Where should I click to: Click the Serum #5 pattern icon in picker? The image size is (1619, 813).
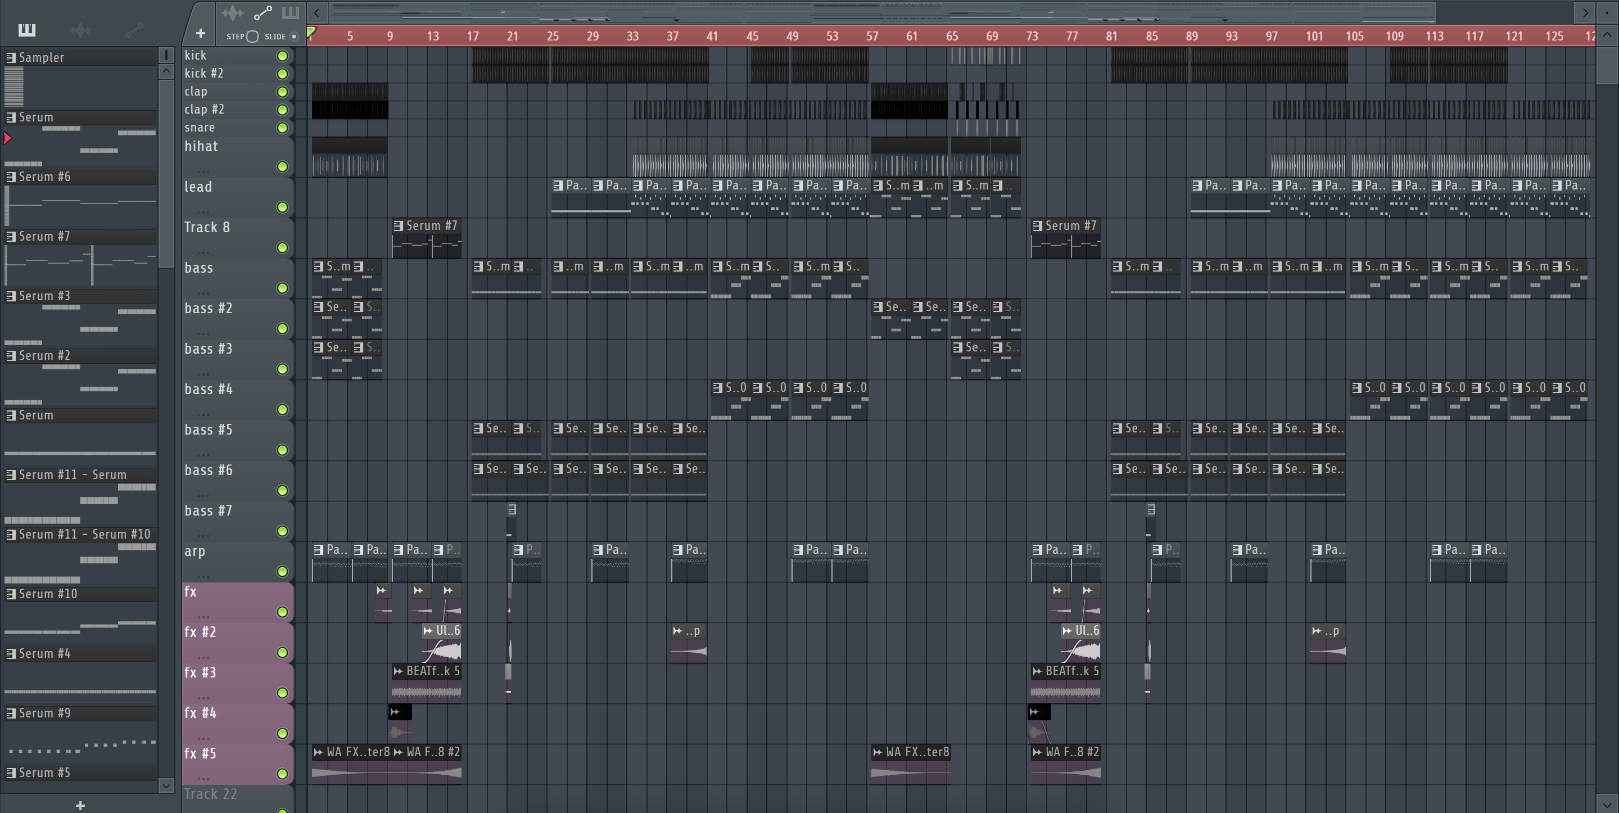(11, 774)
